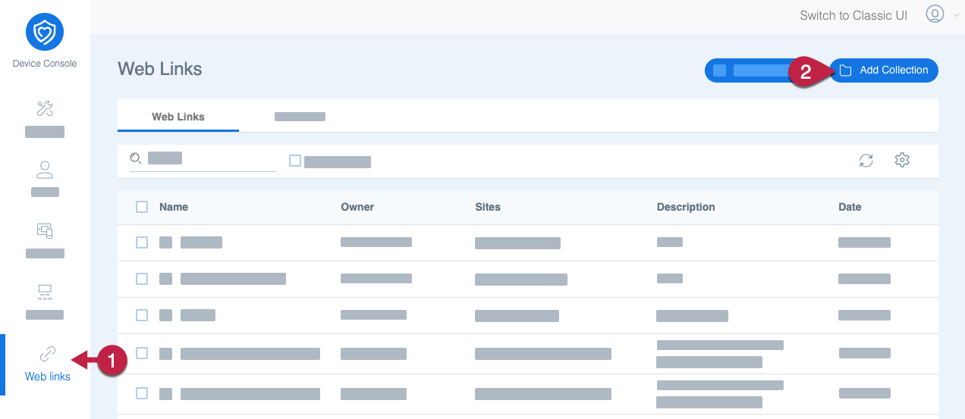Click the refresh icon above the table

click(x=866, y=160)
